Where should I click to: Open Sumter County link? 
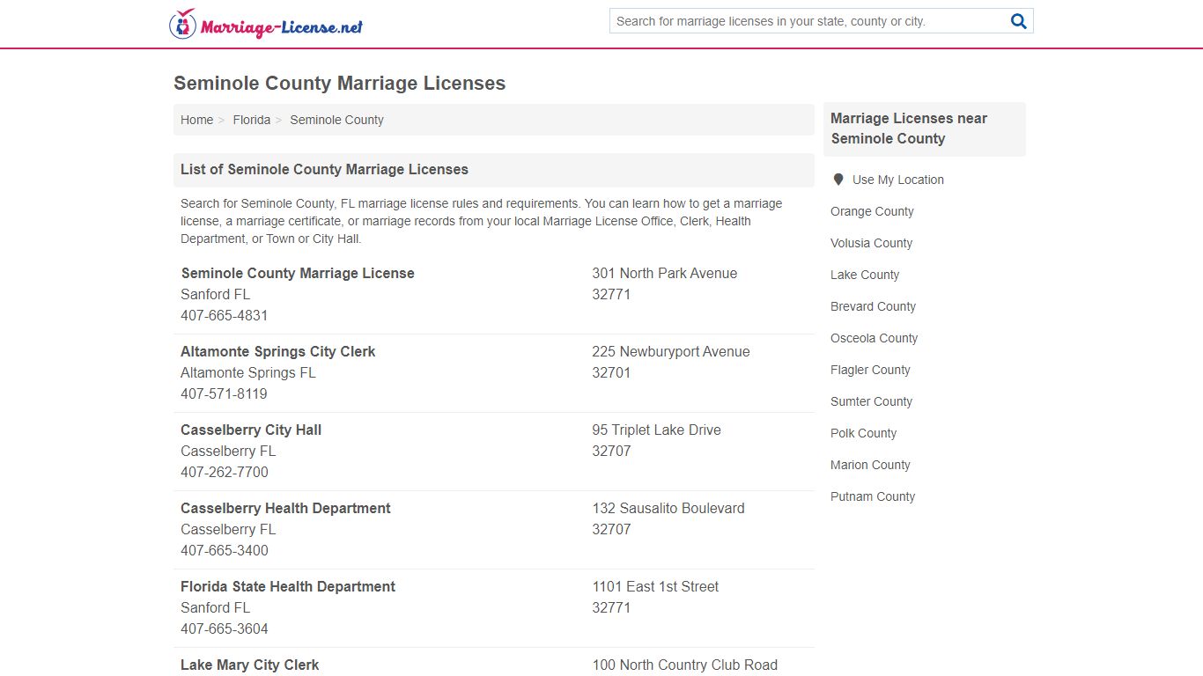(x=871, y=401)
